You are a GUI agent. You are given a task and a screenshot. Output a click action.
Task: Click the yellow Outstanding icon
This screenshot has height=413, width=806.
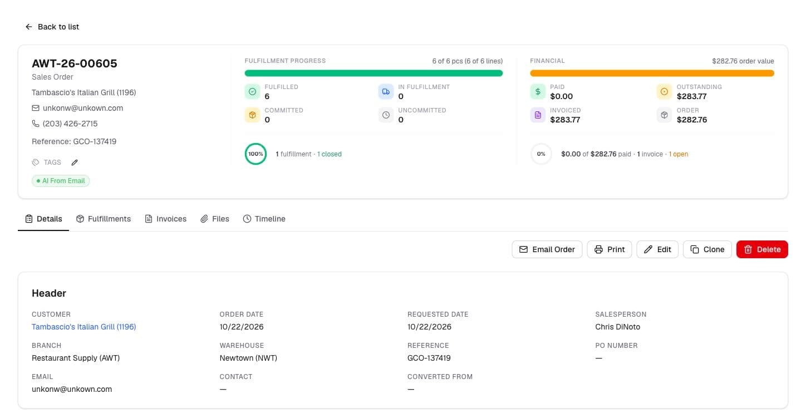pos(664,92)
